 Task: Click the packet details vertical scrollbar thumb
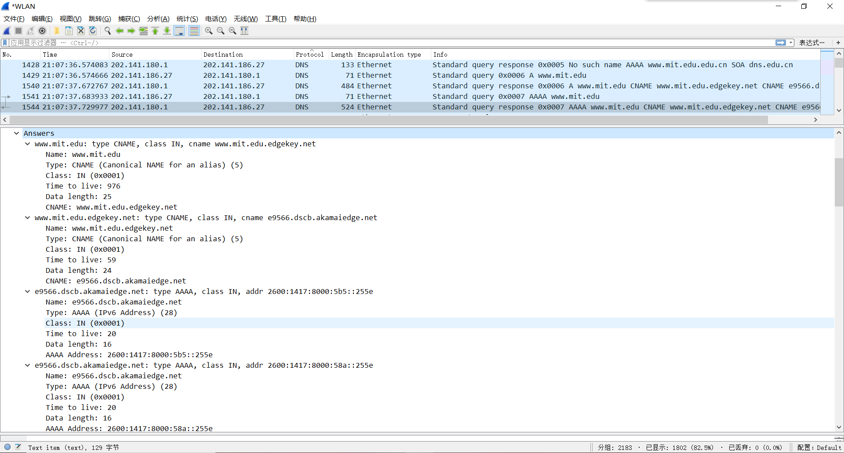pyautogui.click(x=839, y=182)
